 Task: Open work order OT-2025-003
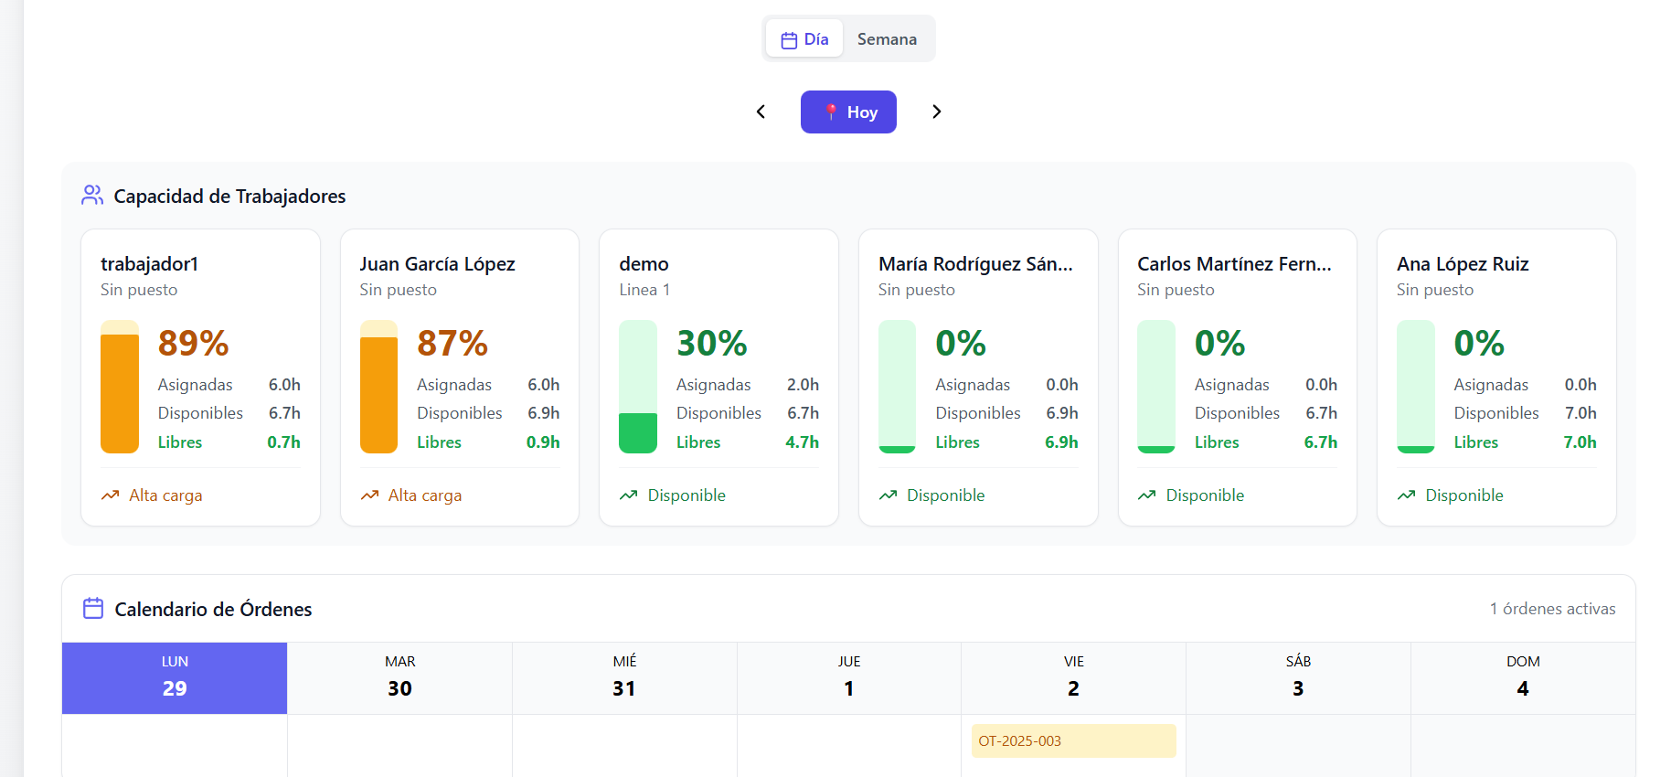coord(1073,740)
